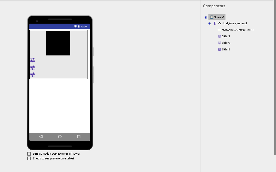Select the black canvas square in viewer
This screenshot has height=172, width=276.
58,43
